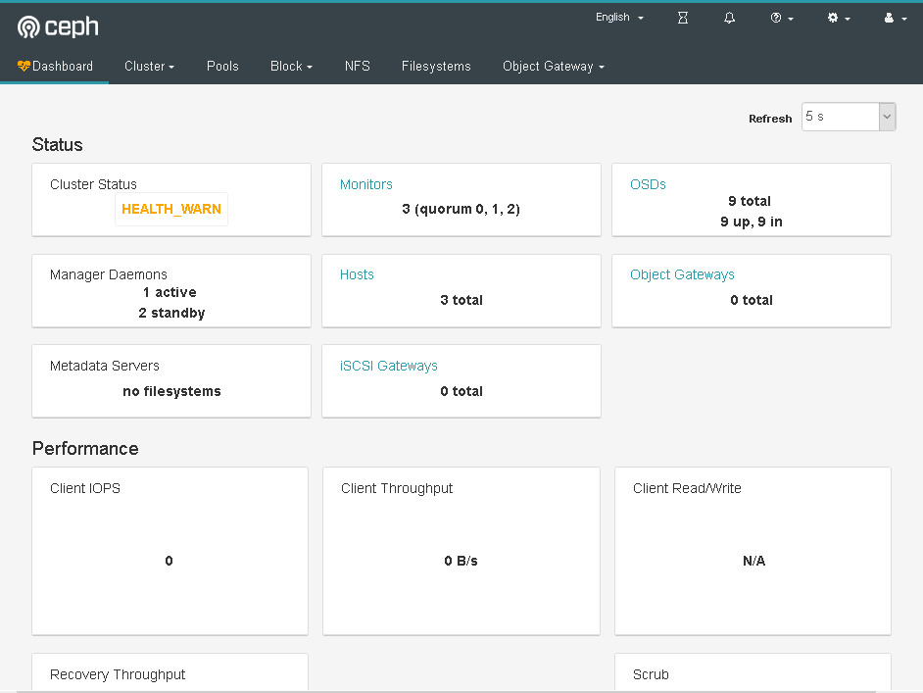Open the Refresh interval dropdown
Image resolution: width=923 pixels, height=693 pixels.
point(849,117)
